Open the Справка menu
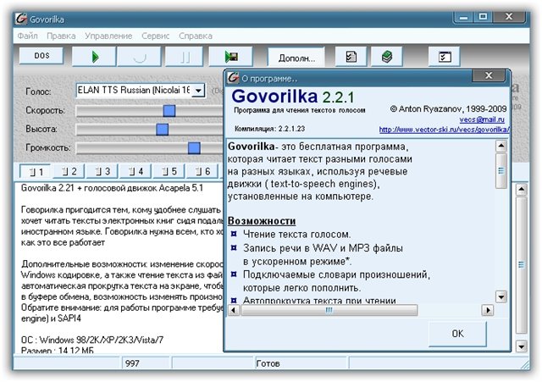Viewport: 542px width, 382px height. (196, 36)
